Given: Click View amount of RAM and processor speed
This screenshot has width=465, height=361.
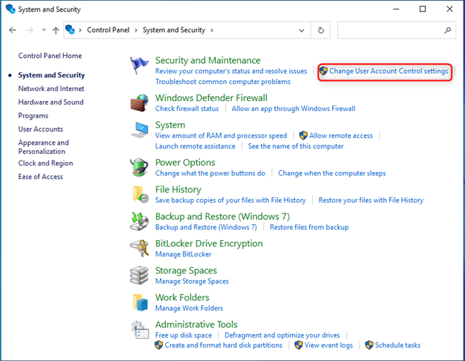Looking at the screenshot, I should 221,135.
